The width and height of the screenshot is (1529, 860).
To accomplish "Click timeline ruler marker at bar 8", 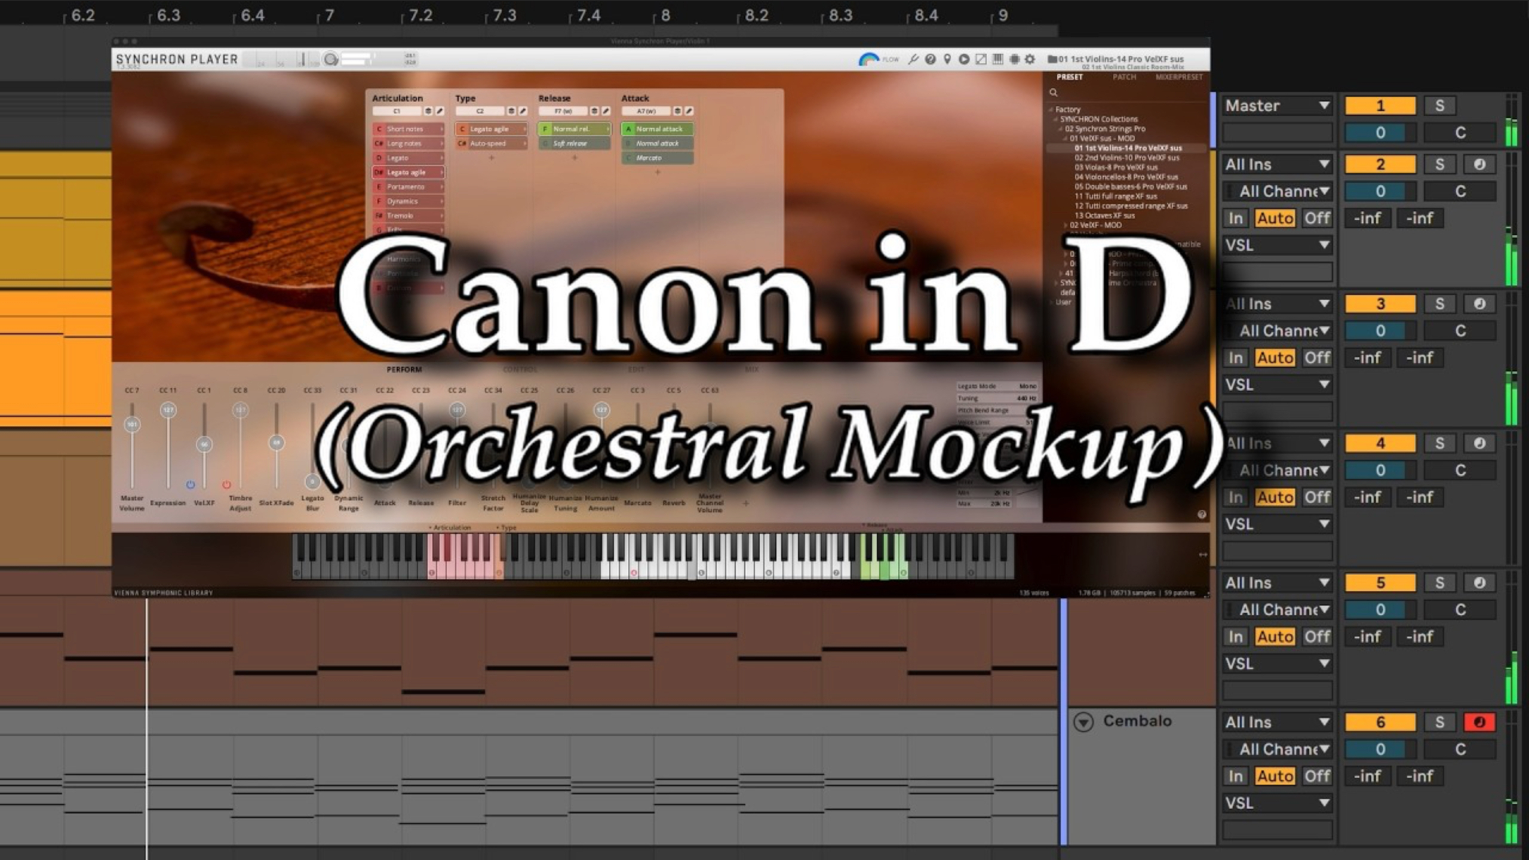I will pyautogui.click(x=665, y=16).
